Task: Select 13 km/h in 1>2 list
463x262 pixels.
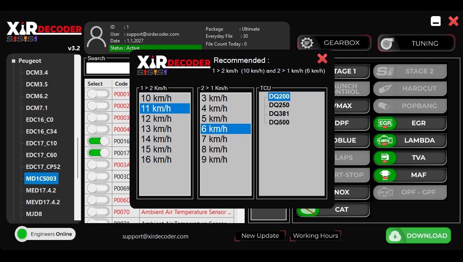Action: point(165,129)
